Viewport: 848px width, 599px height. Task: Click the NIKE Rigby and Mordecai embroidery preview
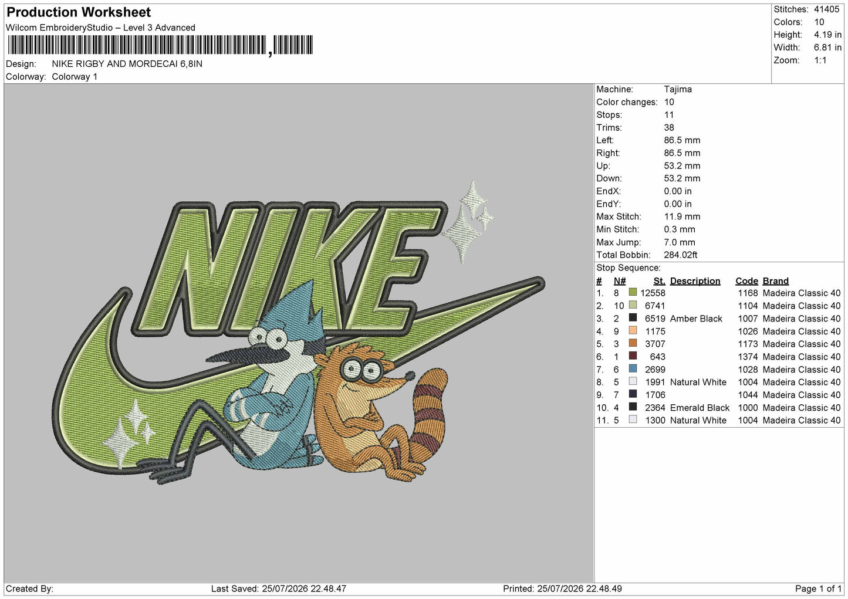pyautogui.click(x=299, y=333)
